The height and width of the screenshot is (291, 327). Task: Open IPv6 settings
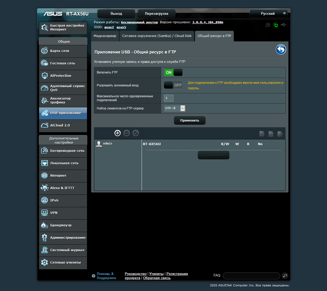(63, 200)
